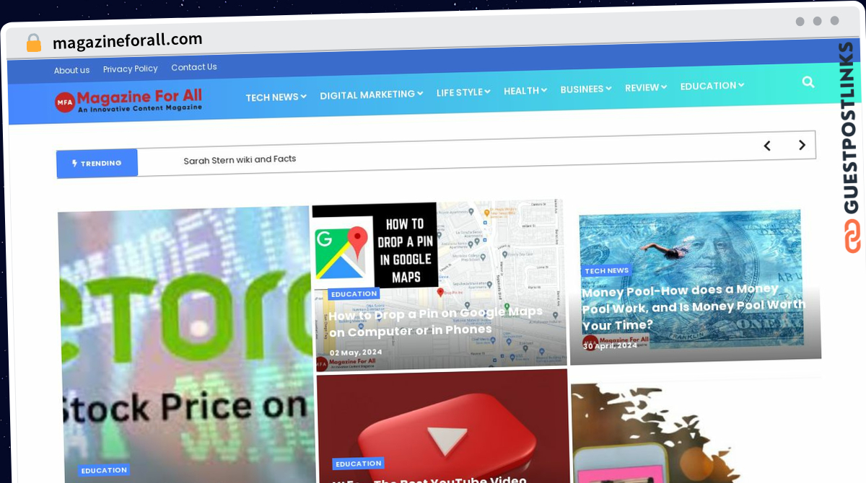Expand the Tech News menu
The height and width of the screenshot is (483, 866).
point(276,97)
